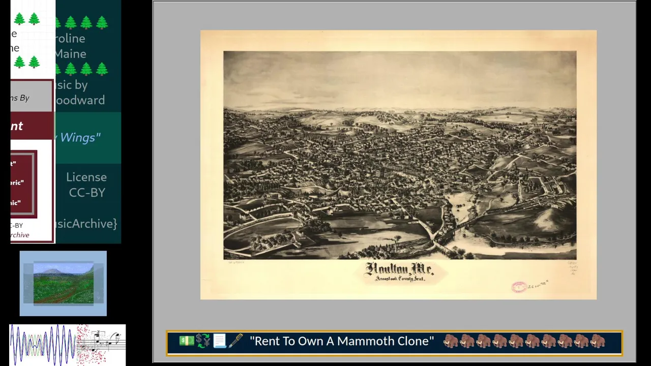This screenshot has width=651, height=366.
Task: Click the gray "ns By" box in the white panel
Action: point(32,97)
